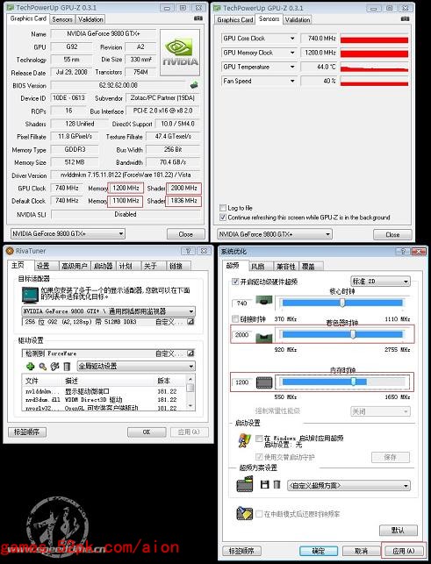Click the BIOS save chip icon

(x=194, y=85)
